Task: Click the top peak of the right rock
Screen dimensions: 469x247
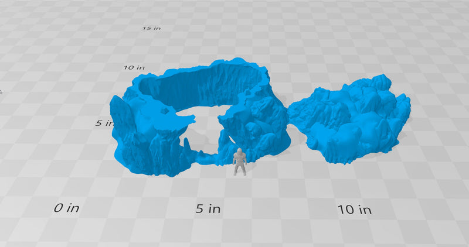Action: coord(382,79)
